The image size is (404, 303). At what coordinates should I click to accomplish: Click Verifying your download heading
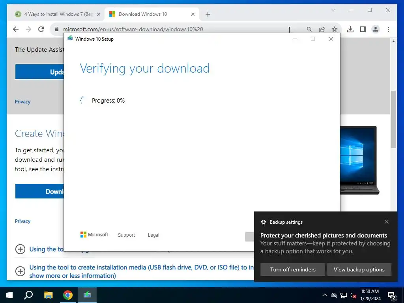(x=144, y=69)
